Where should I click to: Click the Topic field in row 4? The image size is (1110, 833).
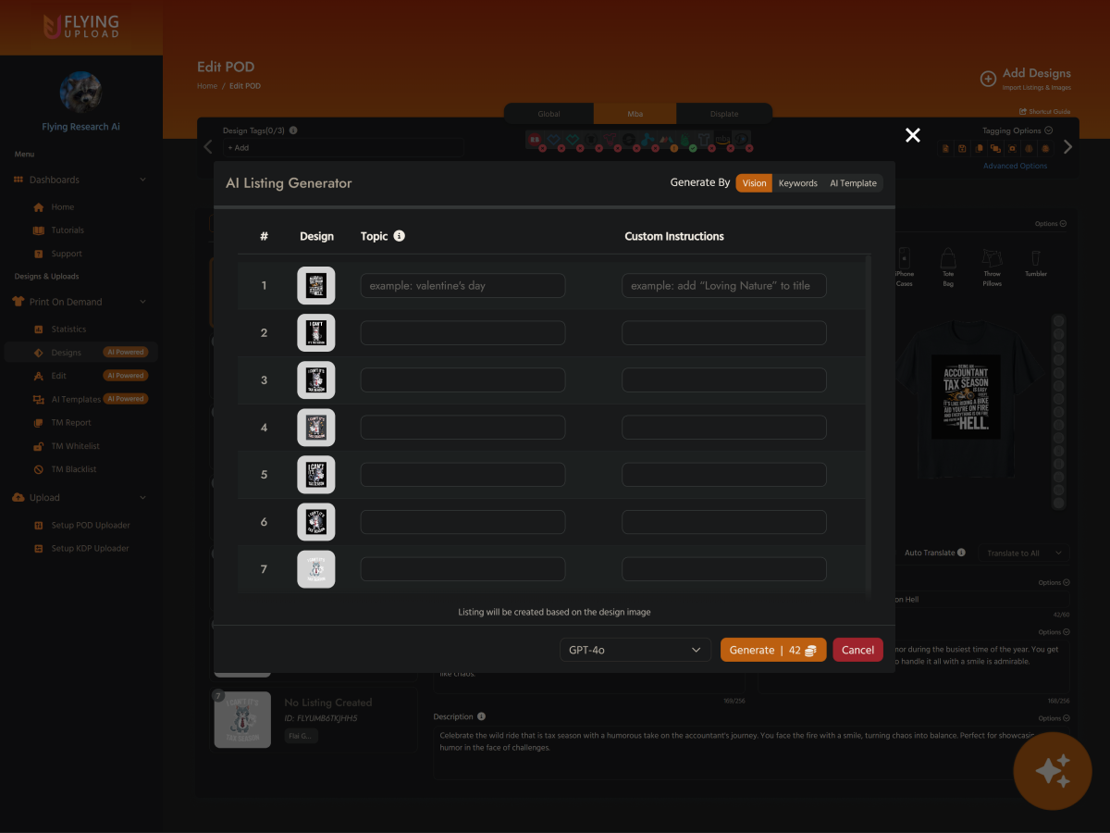[462, 428]
